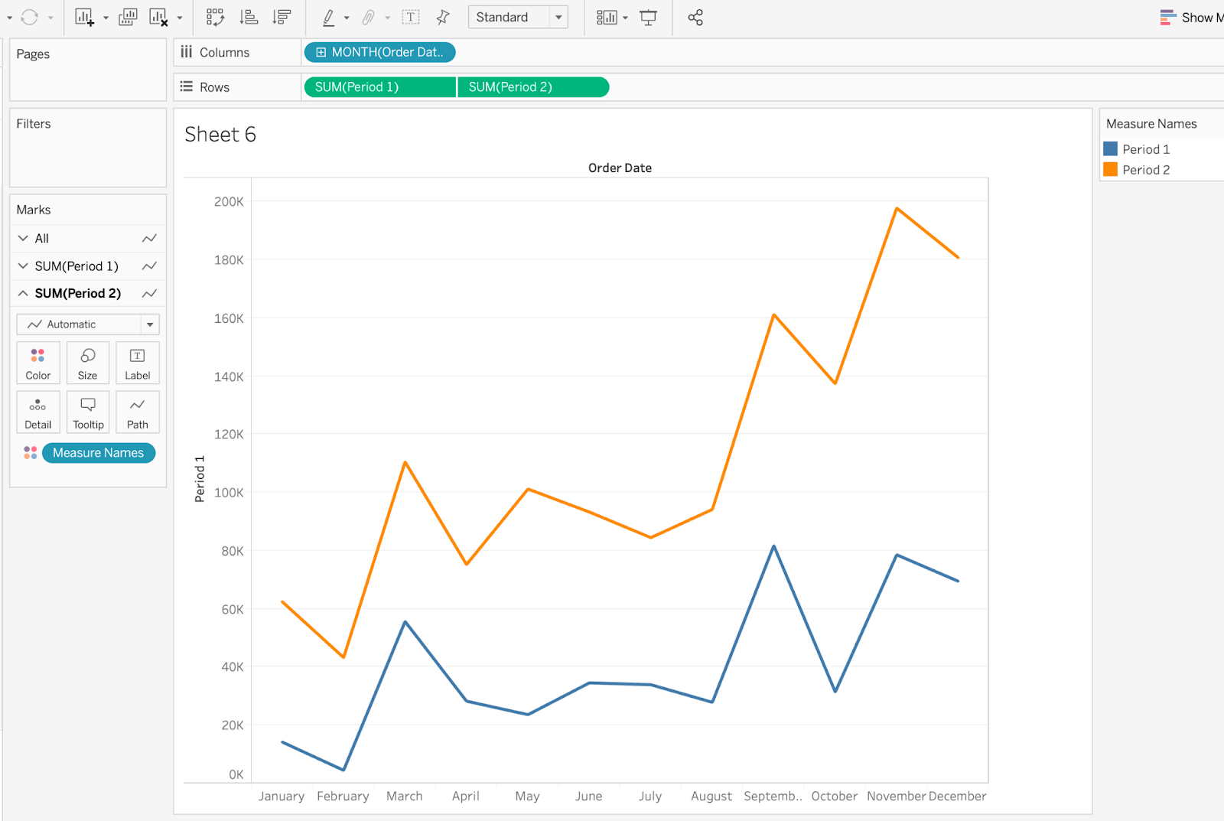Open the share workbook icon
The height and width of the screenshot is (821, 1224).
[695, 17]
